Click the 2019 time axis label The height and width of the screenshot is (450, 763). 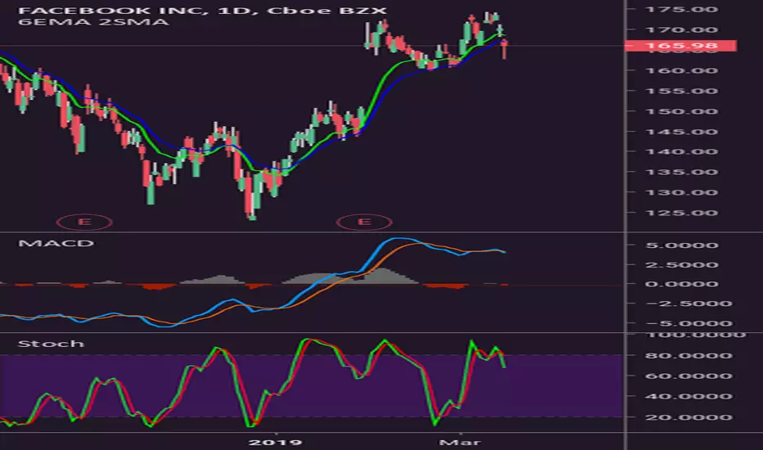pos(275,442)
